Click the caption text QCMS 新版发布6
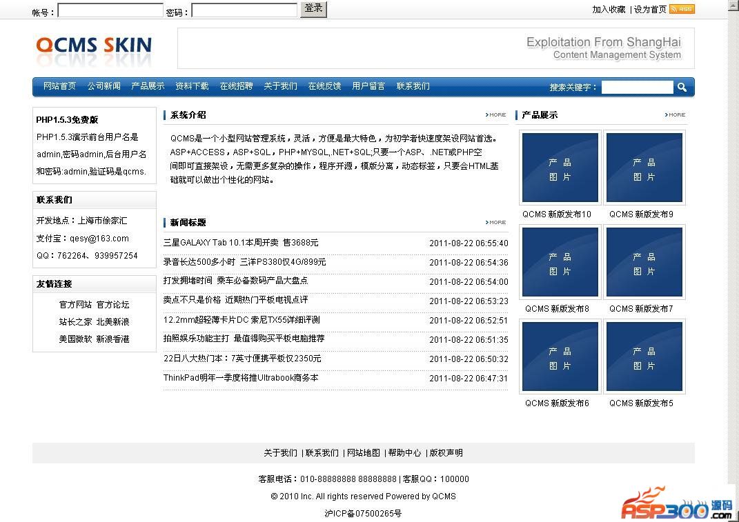 click(x=557, y=403)
